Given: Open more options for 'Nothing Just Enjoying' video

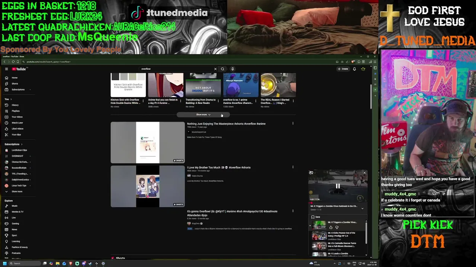Looking at the screenshot, I should click(293, 123).
